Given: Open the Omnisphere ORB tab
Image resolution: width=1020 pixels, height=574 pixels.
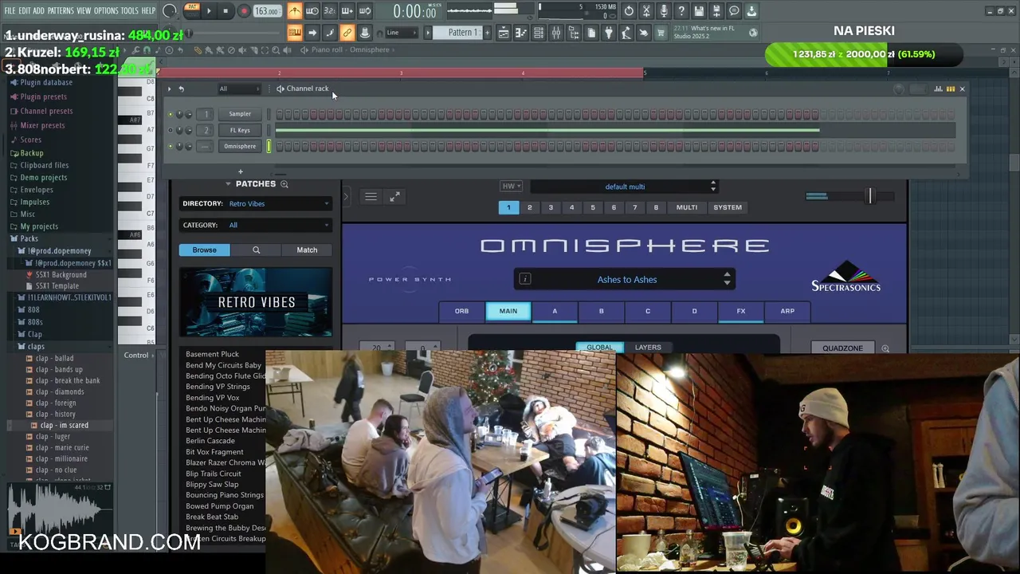Looking at the screenshot, I should (x=461, y=311).
